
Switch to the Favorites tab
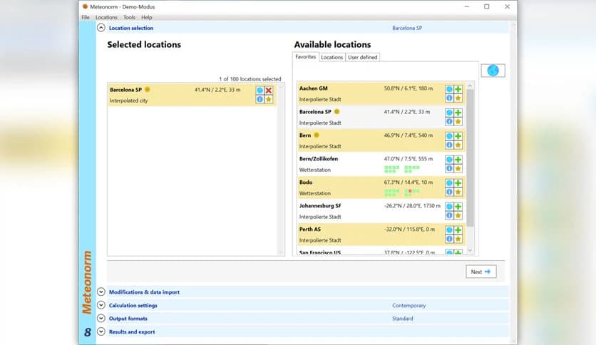(306, 57)
